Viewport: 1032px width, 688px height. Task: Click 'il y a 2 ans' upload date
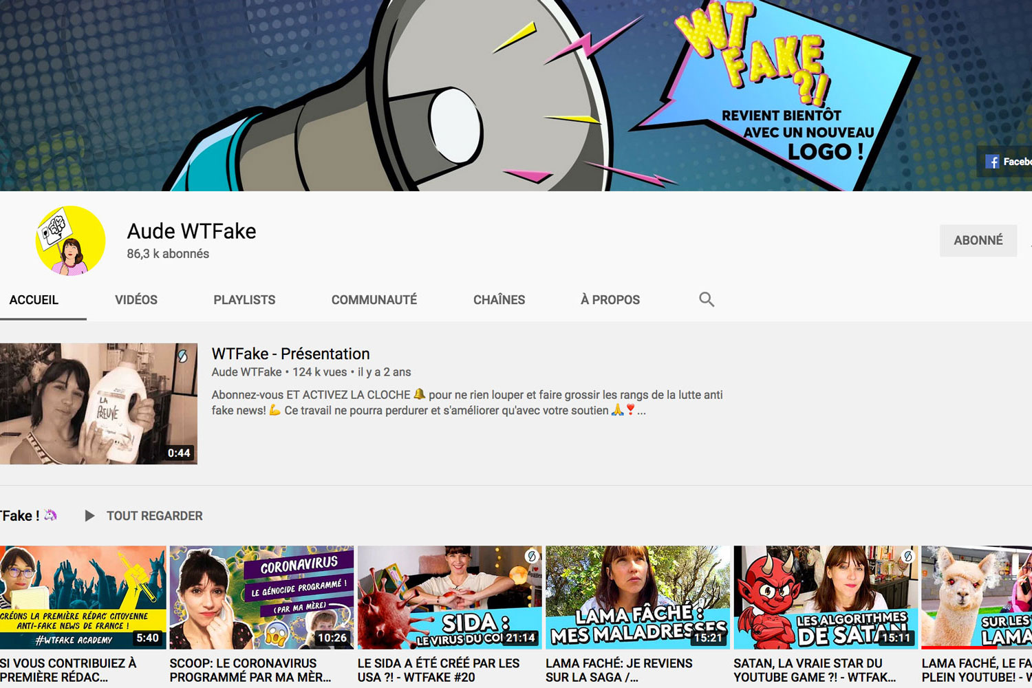(x=384, y=372)
